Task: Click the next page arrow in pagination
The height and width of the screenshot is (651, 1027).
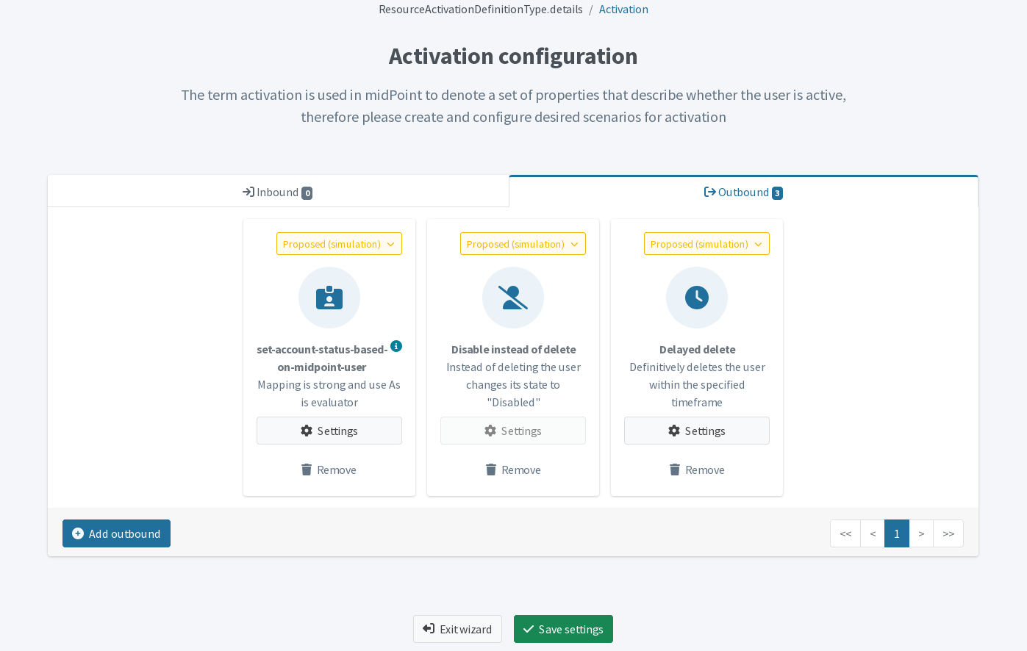Action: (x=922, y=533)
